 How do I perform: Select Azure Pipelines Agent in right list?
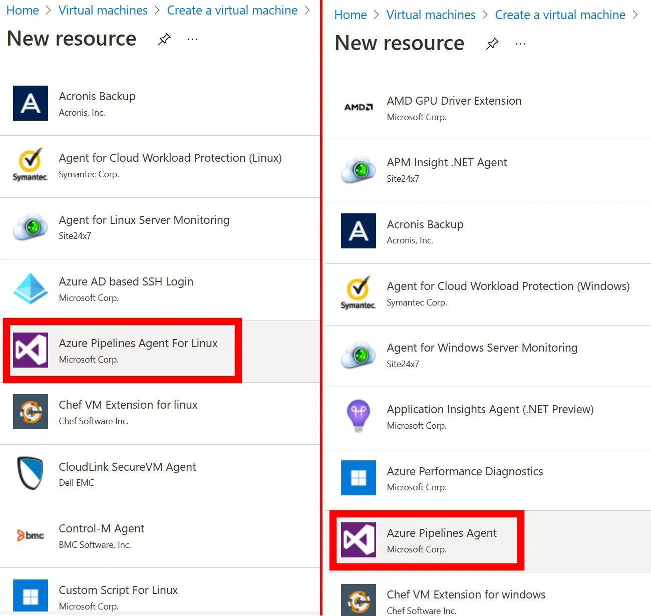pyautogui.click(x=442, y=533)
